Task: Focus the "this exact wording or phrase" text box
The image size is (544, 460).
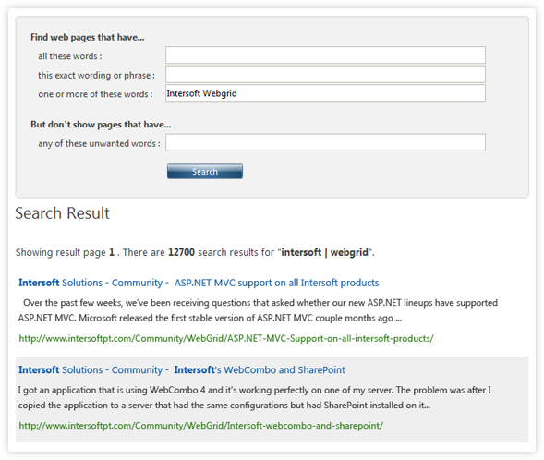Action: click(x=325, y=74)
